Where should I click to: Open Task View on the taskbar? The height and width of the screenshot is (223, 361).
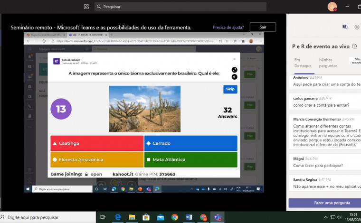tap(103, 217)
